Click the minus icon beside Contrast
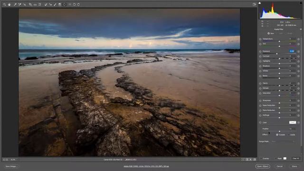This screenshot has height=171, width=304. coord(260,56)
